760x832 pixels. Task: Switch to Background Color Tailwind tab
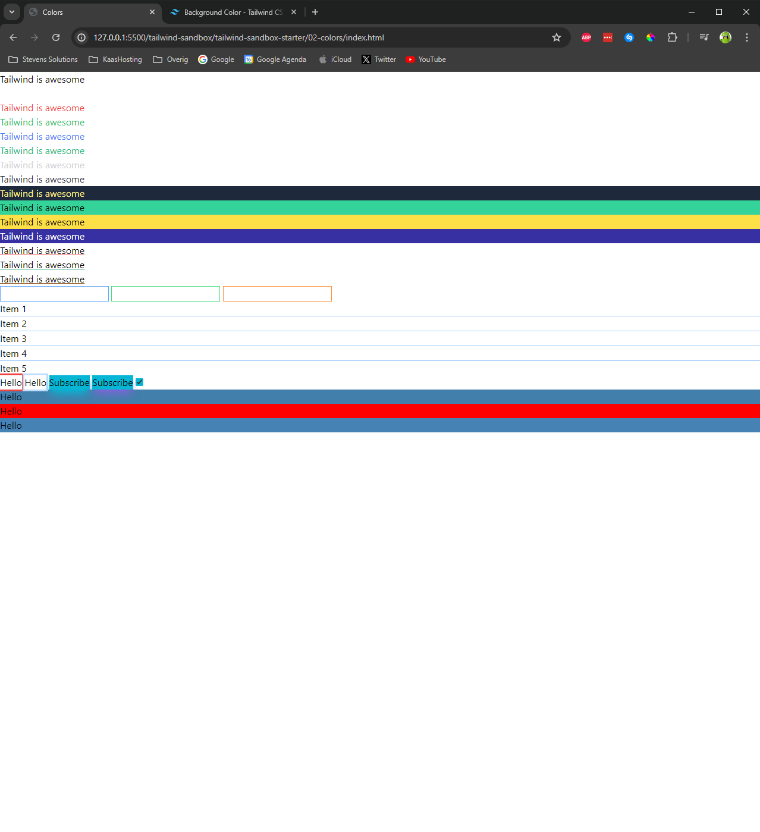tap(232, 12)
